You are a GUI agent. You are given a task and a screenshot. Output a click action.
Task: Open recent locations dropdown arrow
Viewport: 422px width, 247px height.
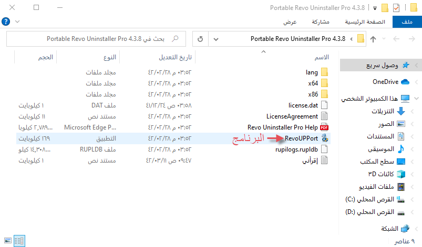point(384,39)
